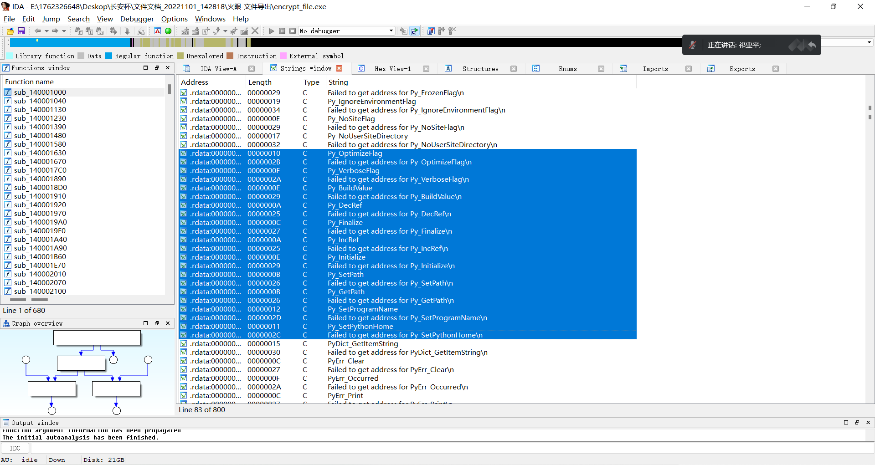Switch to the Imports tab

click(x=655, y=69)
